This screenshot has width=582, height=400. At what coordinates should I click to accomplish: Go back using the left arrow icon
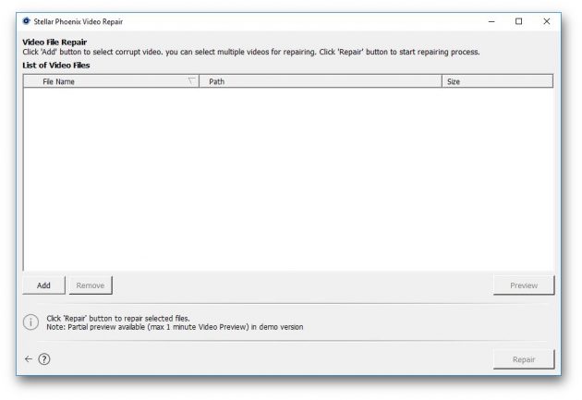[29, 358]
